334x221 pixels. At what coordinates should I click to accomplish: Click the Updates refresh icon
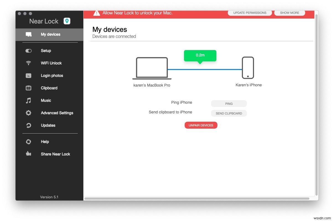[x=29, y=125]
